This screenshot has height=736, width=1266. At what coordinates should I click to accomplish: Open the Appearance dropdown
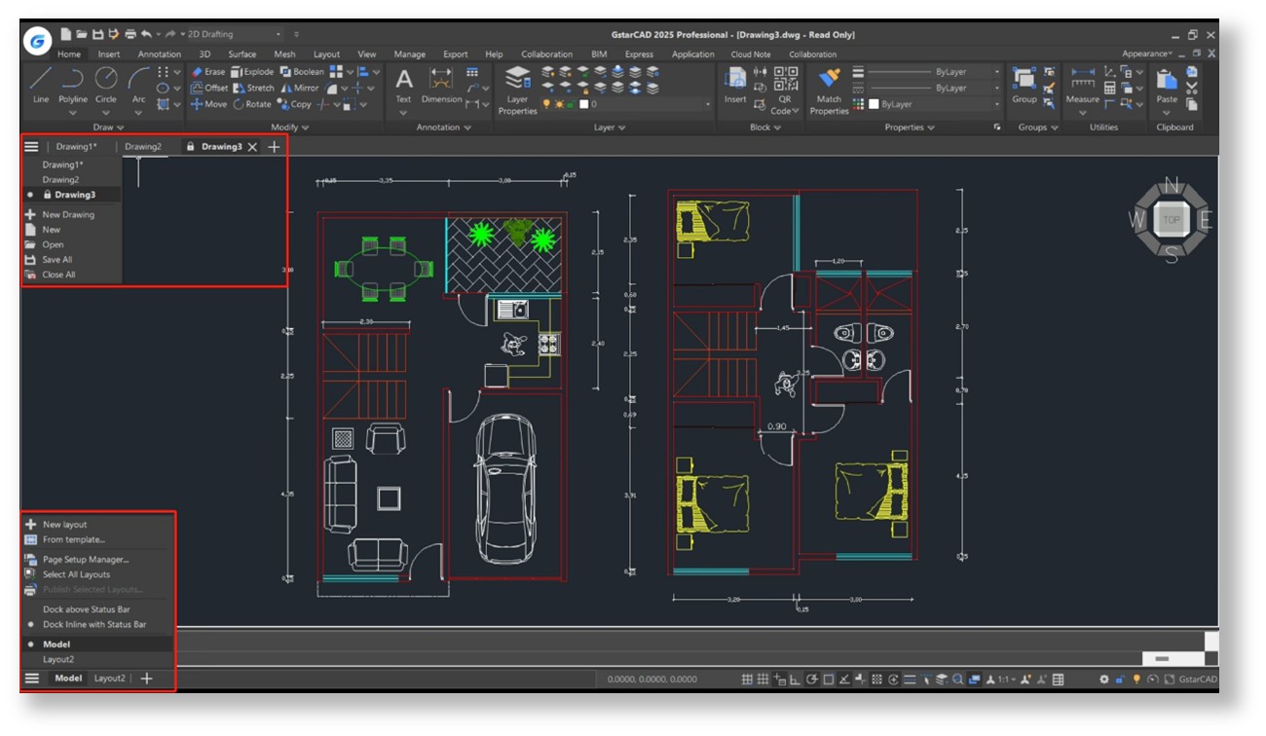point(1147,55)
